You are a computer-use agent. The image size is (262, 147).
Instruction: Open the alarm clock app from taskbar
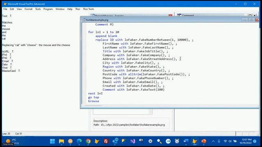tap(177, 141)
